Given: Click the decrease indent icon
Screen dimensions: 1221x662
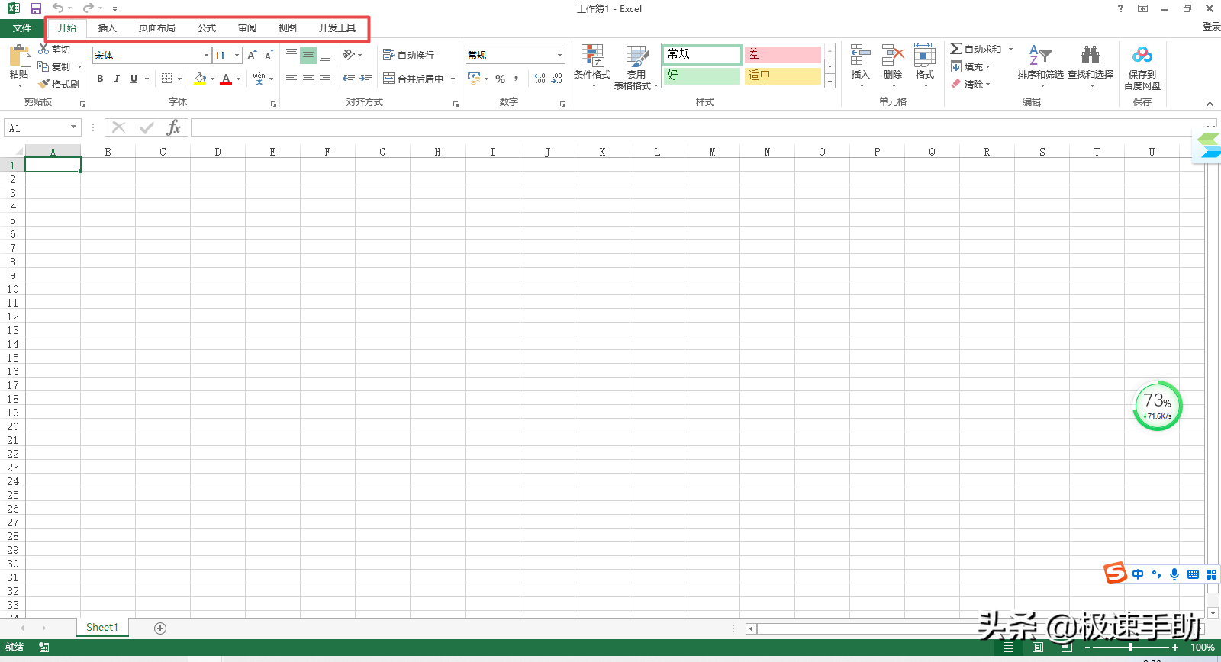Looking at the screenshot, I should point(349,79).
